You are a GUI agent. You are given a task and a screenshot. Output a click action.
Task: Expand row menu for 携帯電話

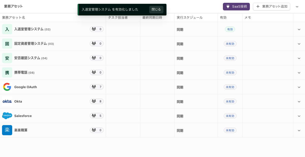[299, 73]
